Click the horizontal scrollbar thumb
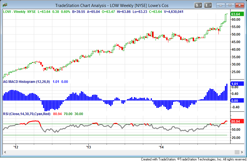The height and width of the screenshot is (161, 247). click(x=237, y=152)
